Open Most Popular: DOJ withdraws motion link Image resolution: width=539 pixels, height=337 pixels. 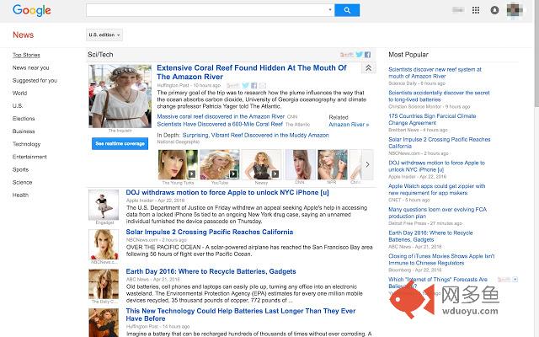click(436, 166)
